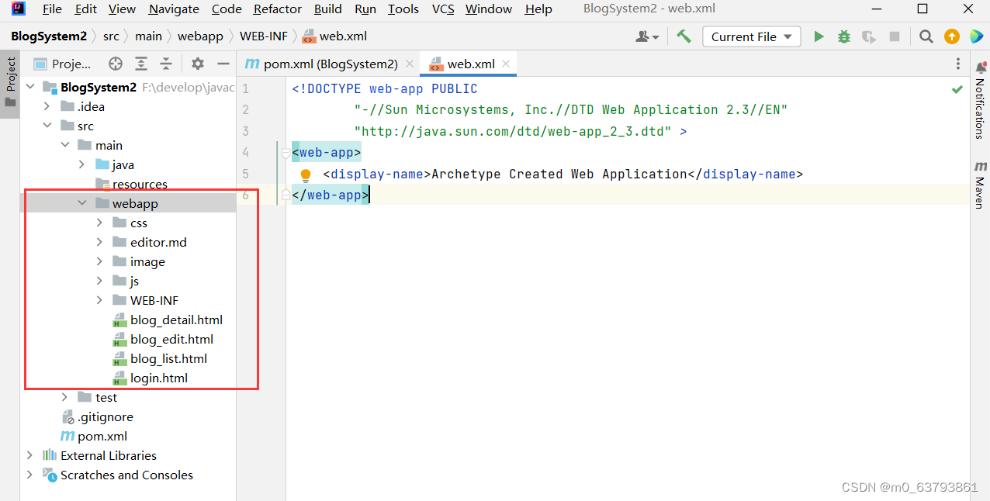Image resolution: width=990 pixels, height=501 pixels.
Task: Open Search Everywhere magnifier icon
Action: pos(926,36)
